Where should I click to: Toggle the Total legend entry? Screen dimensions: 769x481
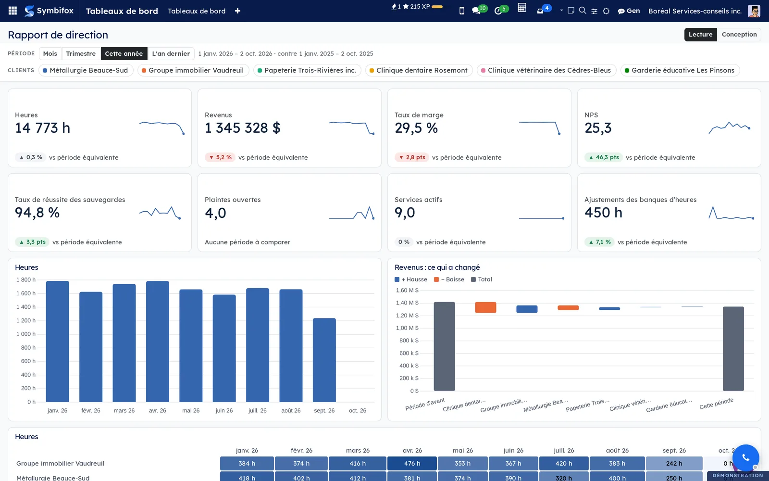(482, 279)
